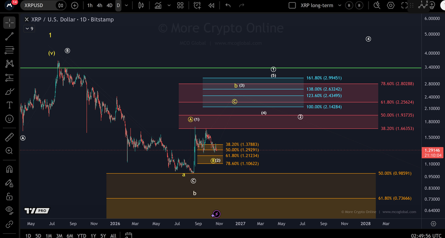Click the 161.80% (2.99451) Fibonacci label
Screen dimensions: 445x238
pos(324,78)
